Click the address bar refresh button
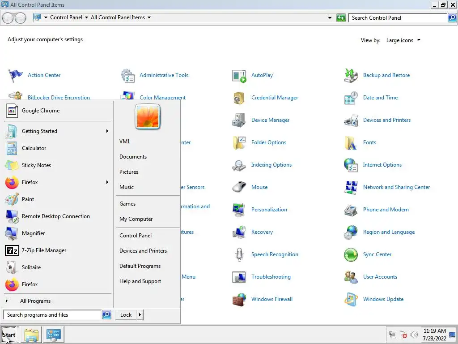 (x=341, y=18)
